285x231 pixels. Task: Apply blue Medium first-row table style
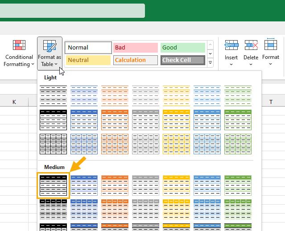coord(84,186)
